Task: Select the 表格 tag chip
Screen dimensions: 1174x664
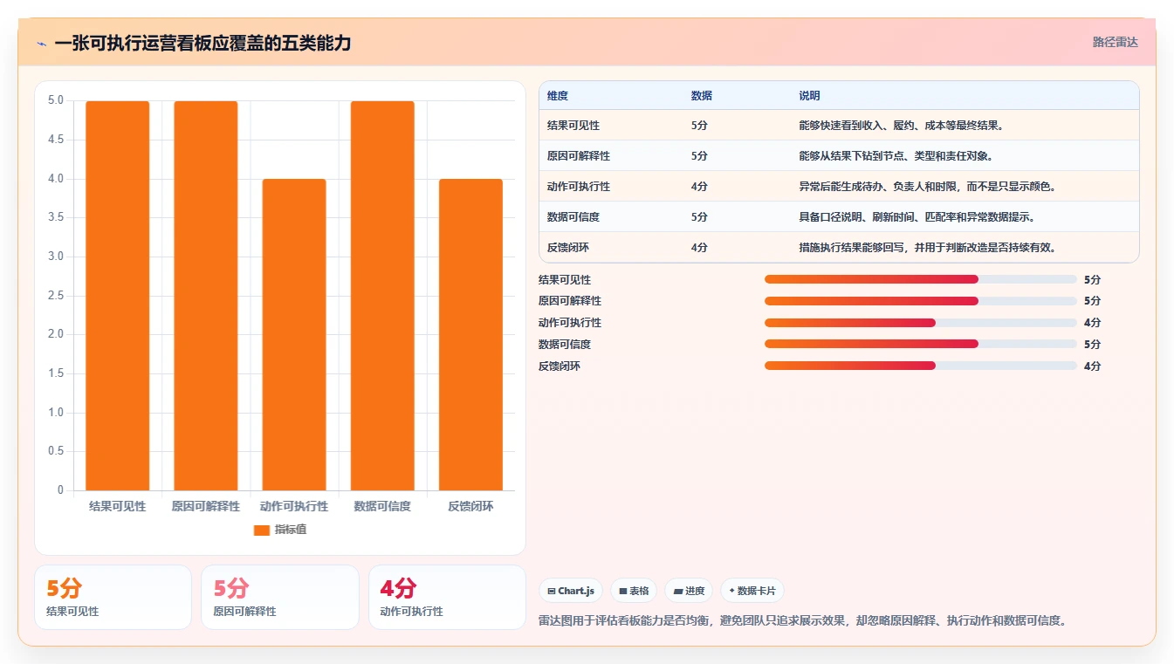Action: coord(634,591)
